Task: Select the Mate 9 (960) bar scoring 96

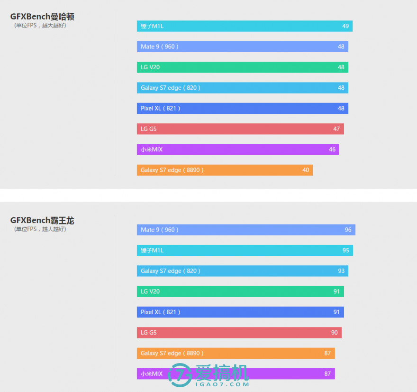Action: [x=246, y=230]
